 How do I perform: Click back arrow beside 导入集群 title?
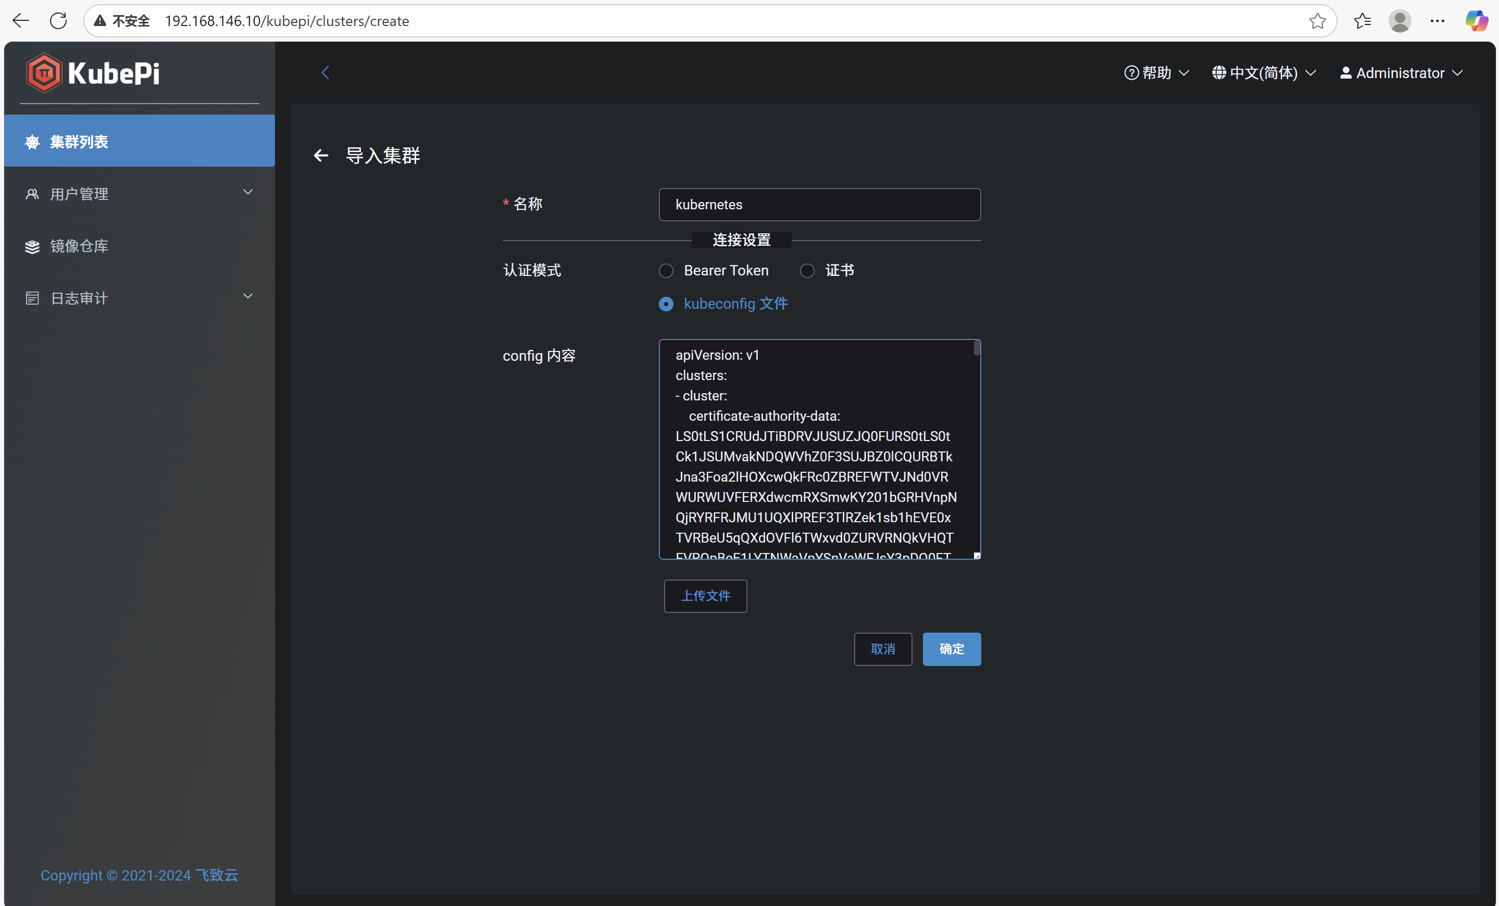tap(321, 156)
